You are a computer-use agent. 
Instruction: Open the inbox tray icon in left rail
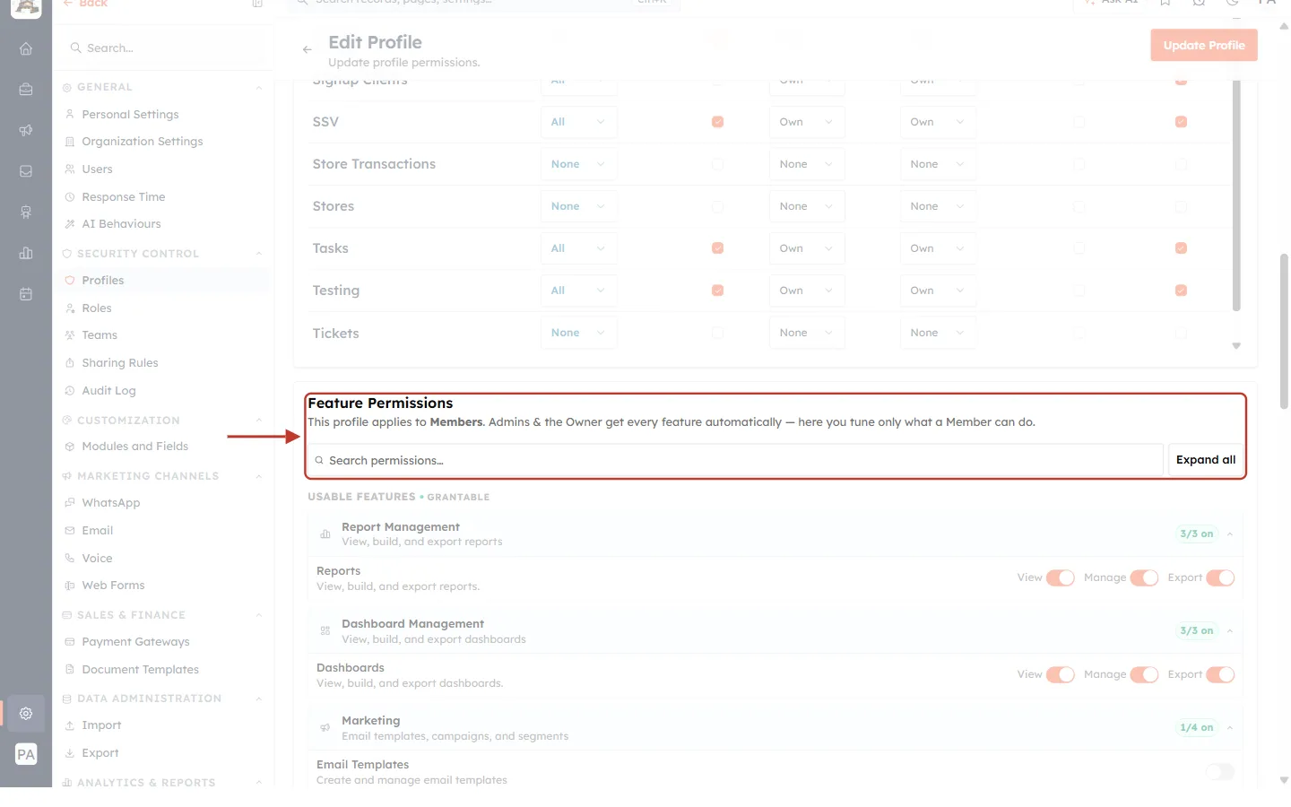[26, 171]
